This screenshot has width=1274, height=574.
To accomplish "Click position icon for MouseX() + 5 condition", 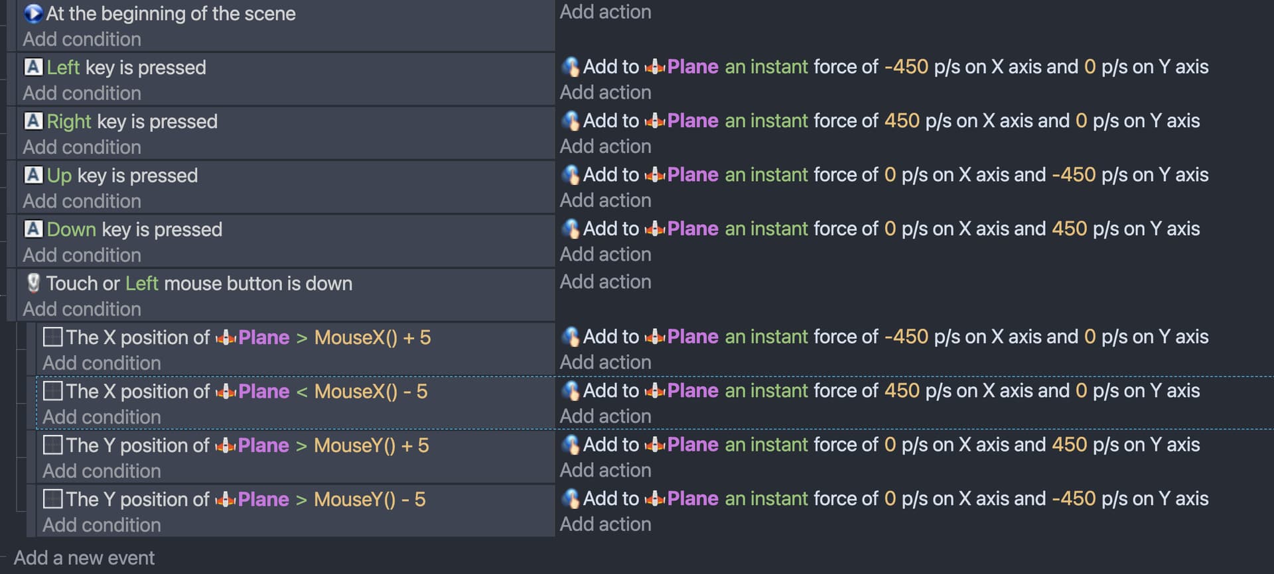I will tap(52, 337).
